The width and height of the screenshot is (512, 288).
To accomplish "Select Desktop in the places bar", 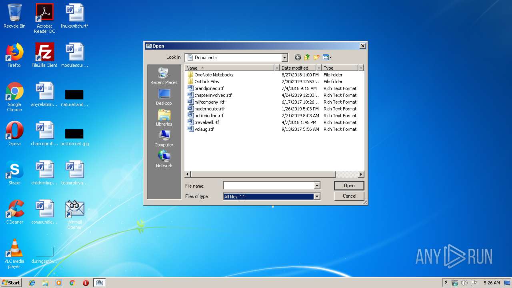I will [x=164, y=97].
